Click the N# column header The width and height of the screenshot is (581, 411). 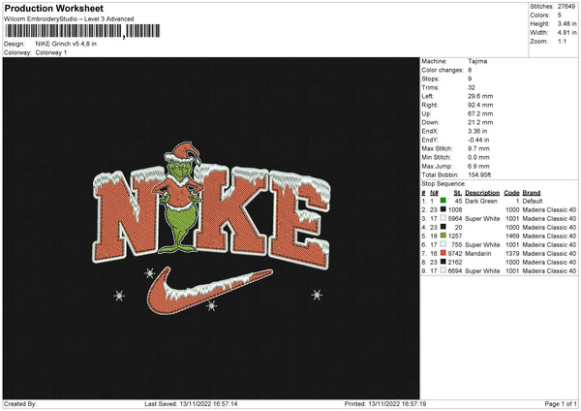point(433,192)
